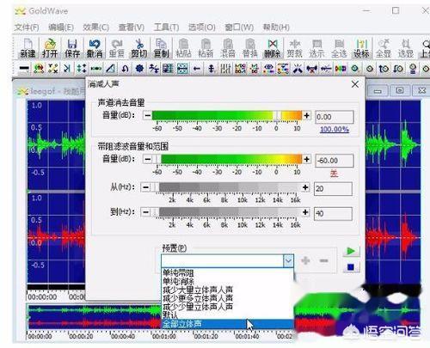The image size is (430, 348).
Task: Click the blue gear-shaped icon in effects bar
Action: [x=139, y=69]
